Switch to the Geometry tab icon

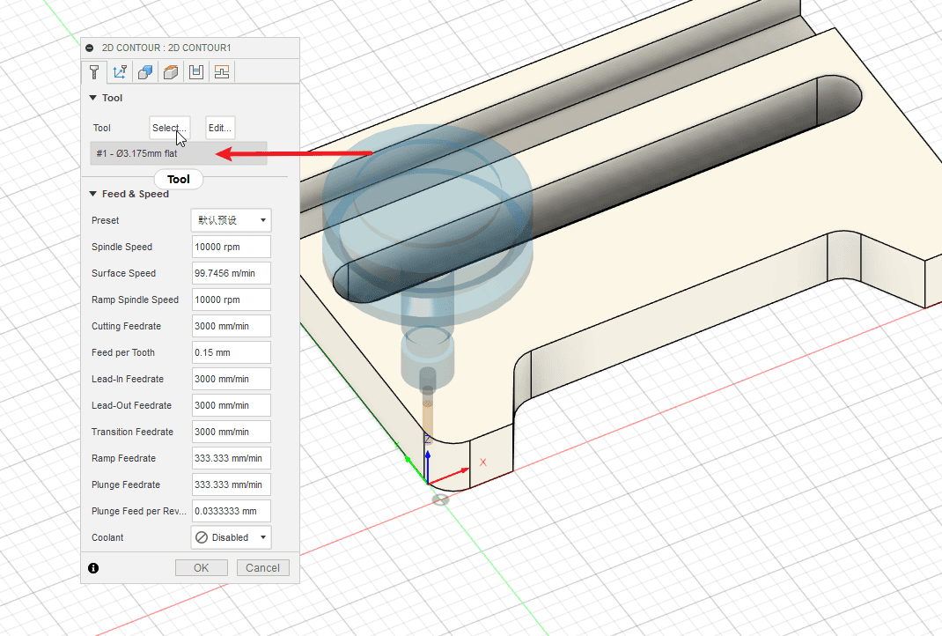coord(121,72)
